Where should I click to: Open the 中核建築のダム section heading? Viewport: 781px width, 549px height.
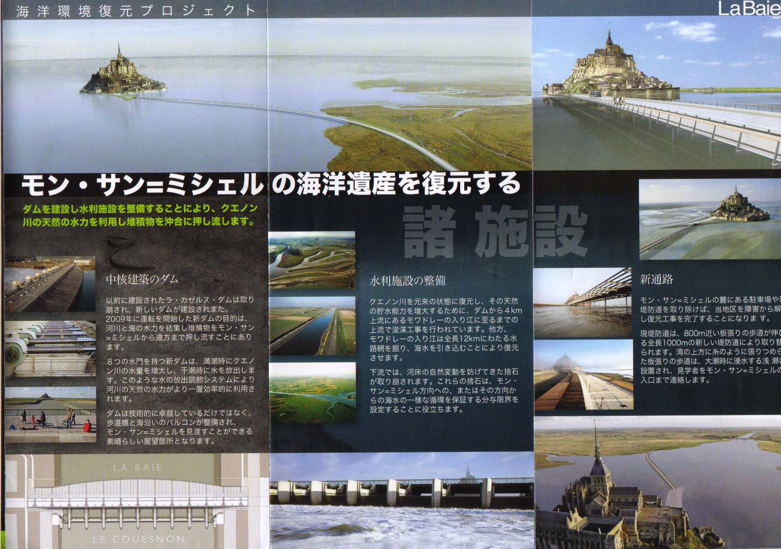tap(142, 279)
